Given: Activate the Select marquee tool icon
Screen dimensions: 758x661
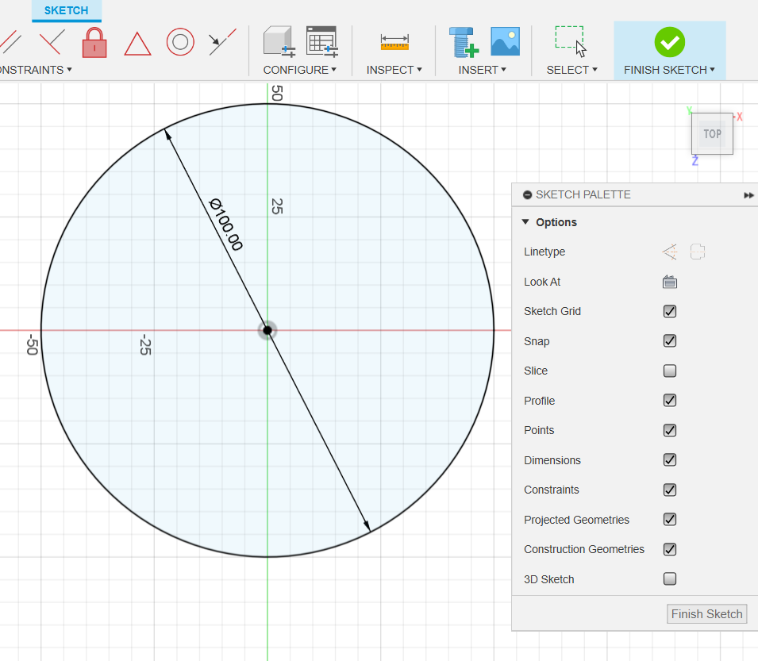Looking at the screenshot, I should tap(568, 37).
